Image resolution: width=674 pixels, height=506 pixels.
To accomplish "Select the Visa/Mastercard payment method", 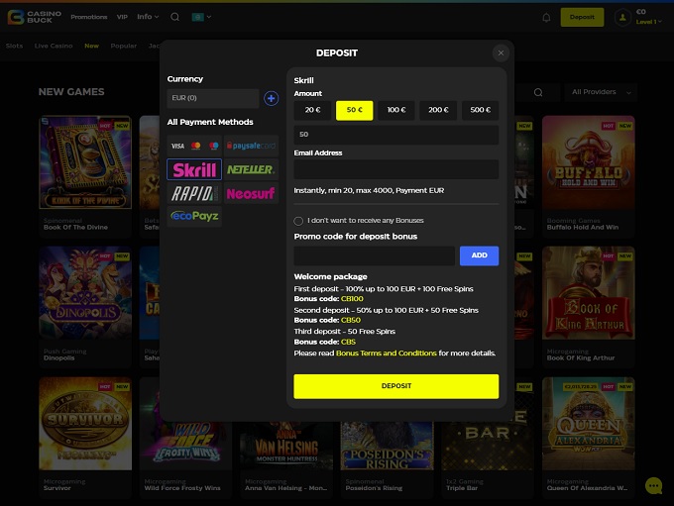I will tap(194, 146).
